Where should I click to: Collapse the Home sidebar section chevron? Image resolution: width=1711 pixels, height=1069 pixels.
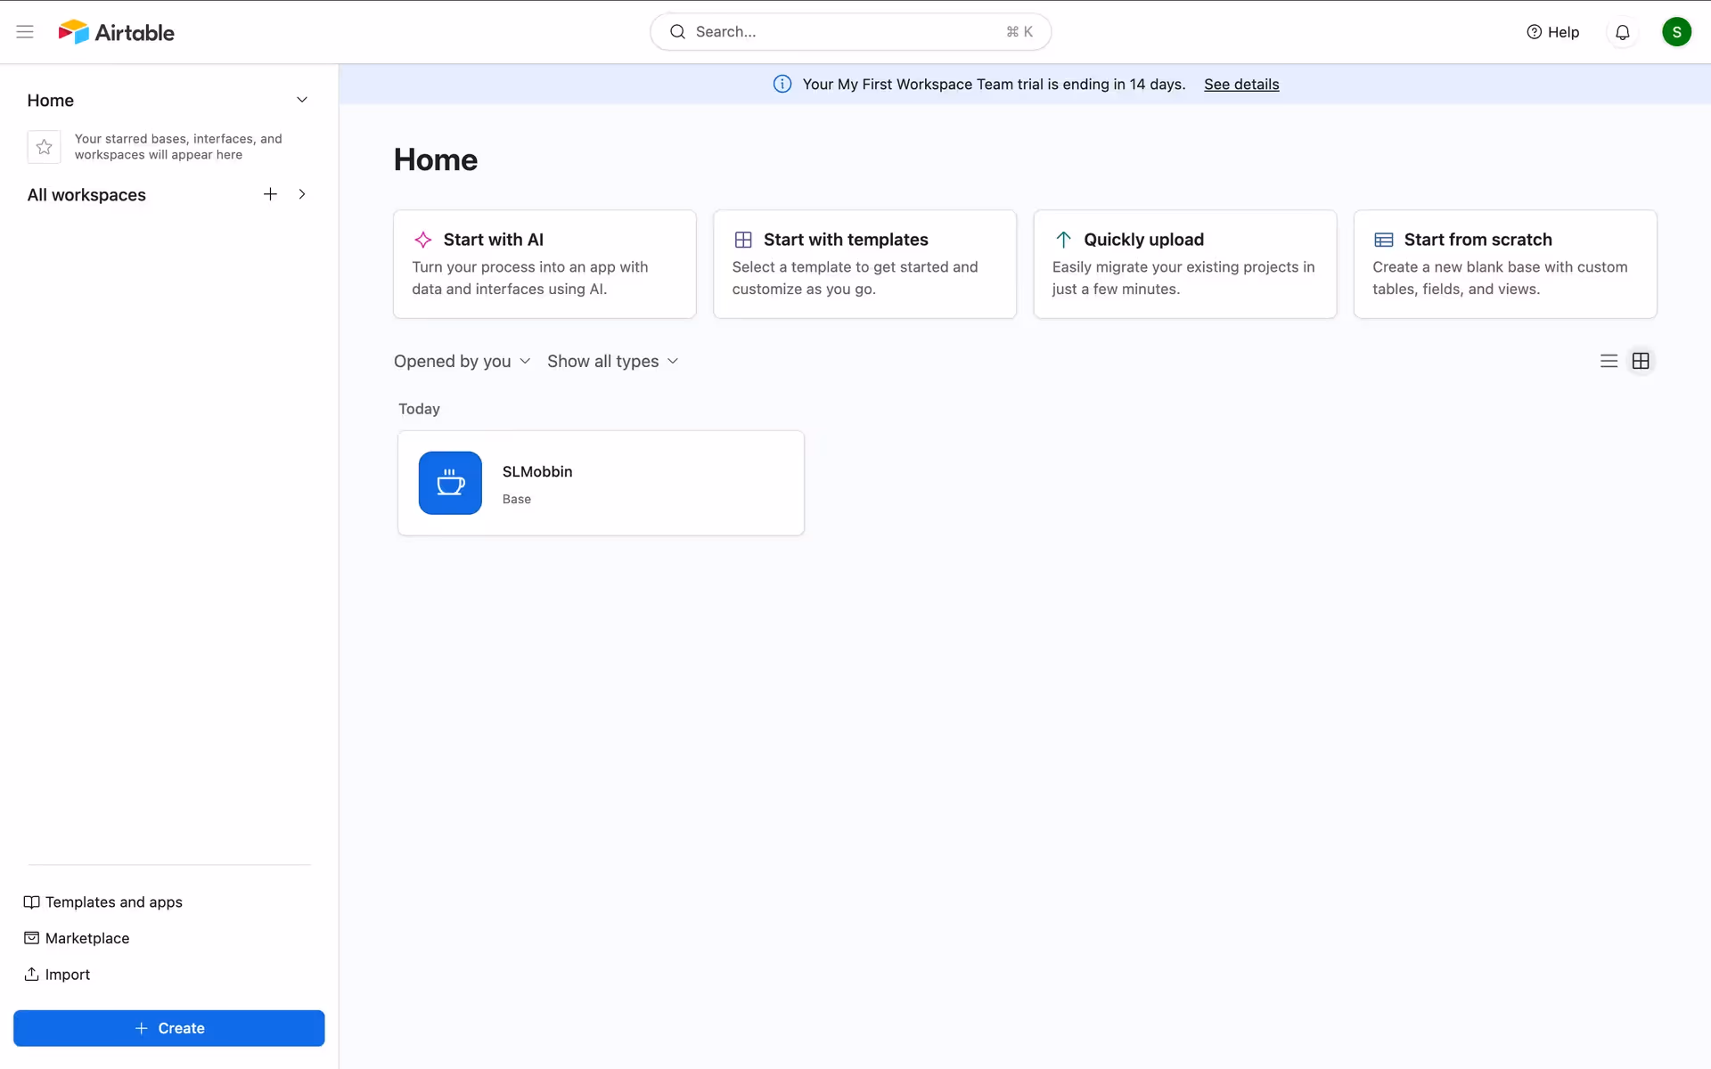click(x=302, y=100)
